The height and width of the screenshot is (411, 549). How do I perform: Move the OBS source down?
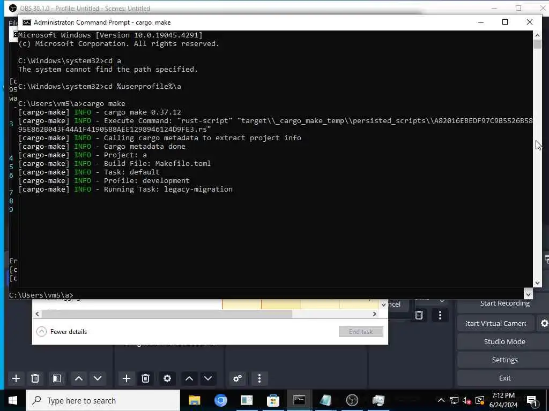point(208,378)
